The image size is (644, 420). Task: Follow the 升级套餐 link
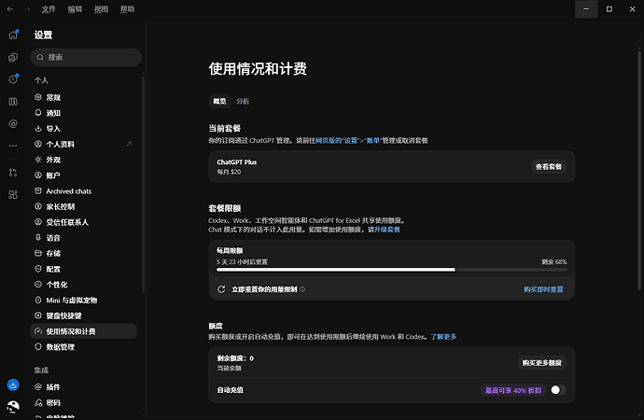387,230
